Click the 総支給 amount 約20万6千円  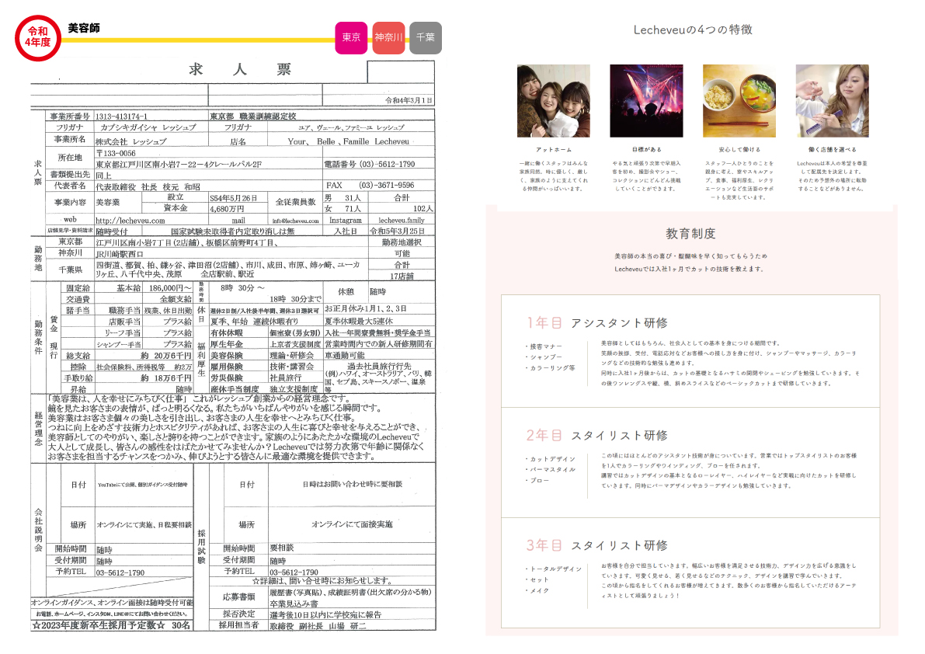click(166, 356)
